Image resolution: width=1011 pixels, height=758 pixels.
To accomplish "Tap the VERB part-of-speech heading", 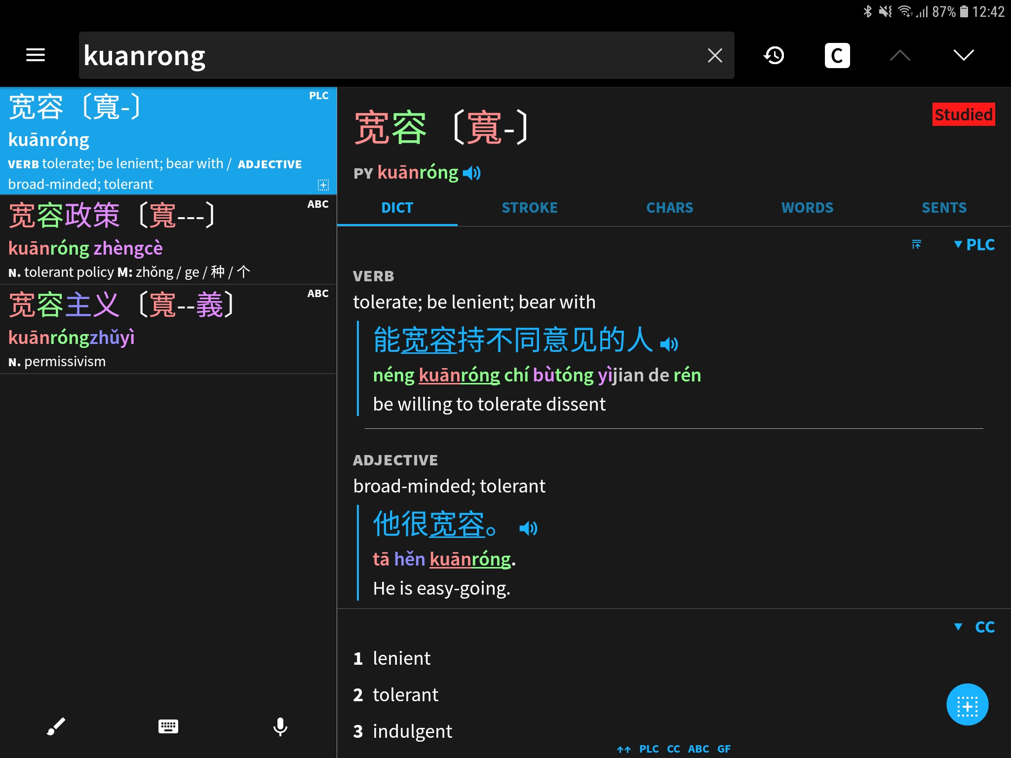I will click(x=374, y=276).
